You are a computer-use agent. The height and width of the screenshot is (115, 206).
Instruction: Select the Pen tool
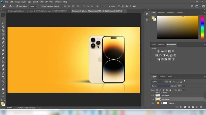point(3,73)
